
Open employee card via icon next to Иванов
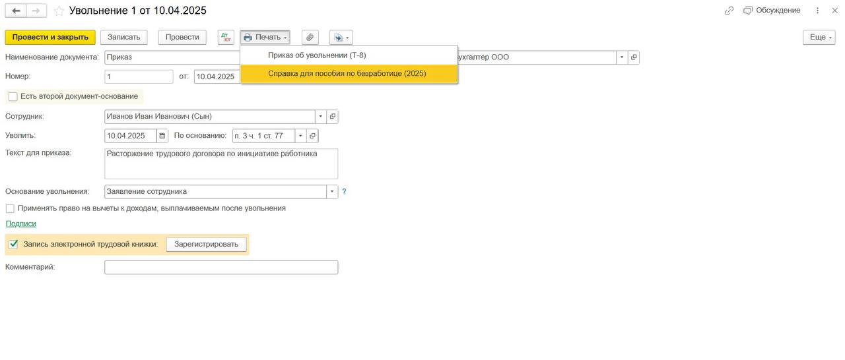(332, 117)
